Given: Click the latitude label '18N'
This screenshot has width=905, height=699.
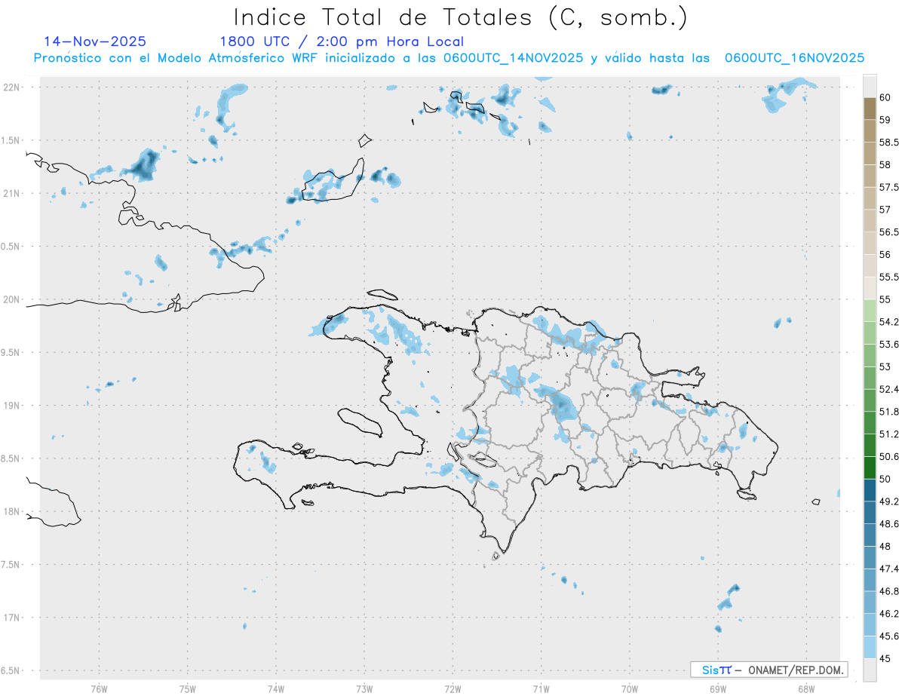Looking at the screenshot, I should 13,512.
